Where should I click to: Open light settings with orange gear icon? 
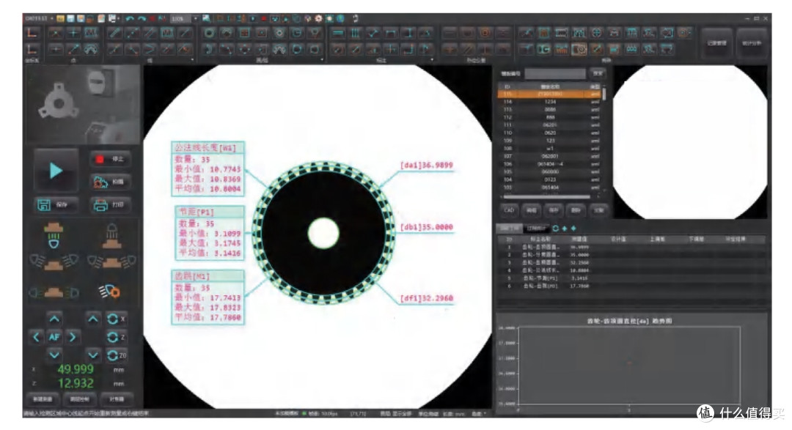pyautogui.click(x=109, y=292)
